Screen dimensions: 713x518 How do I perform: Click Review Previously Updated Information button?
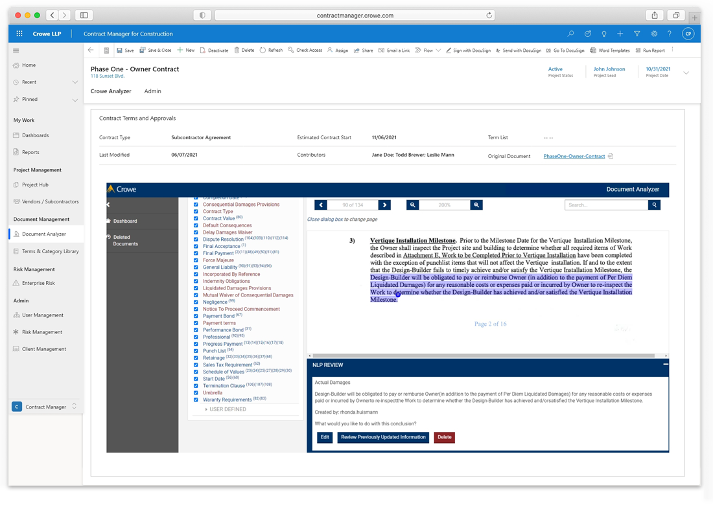[x=383, y=437]
